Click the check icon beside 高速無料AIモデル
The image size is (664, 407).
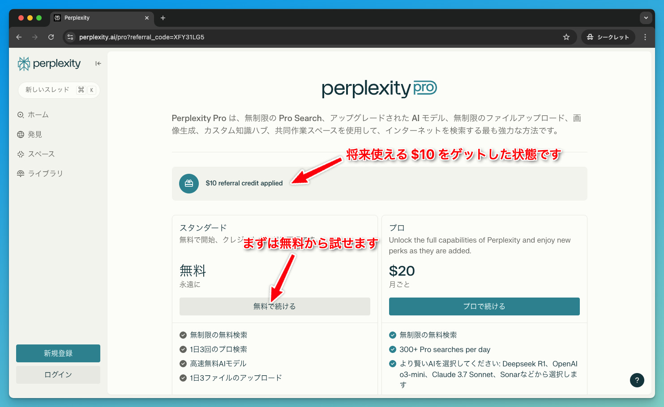pyautogui.click(x=183, y=364)
